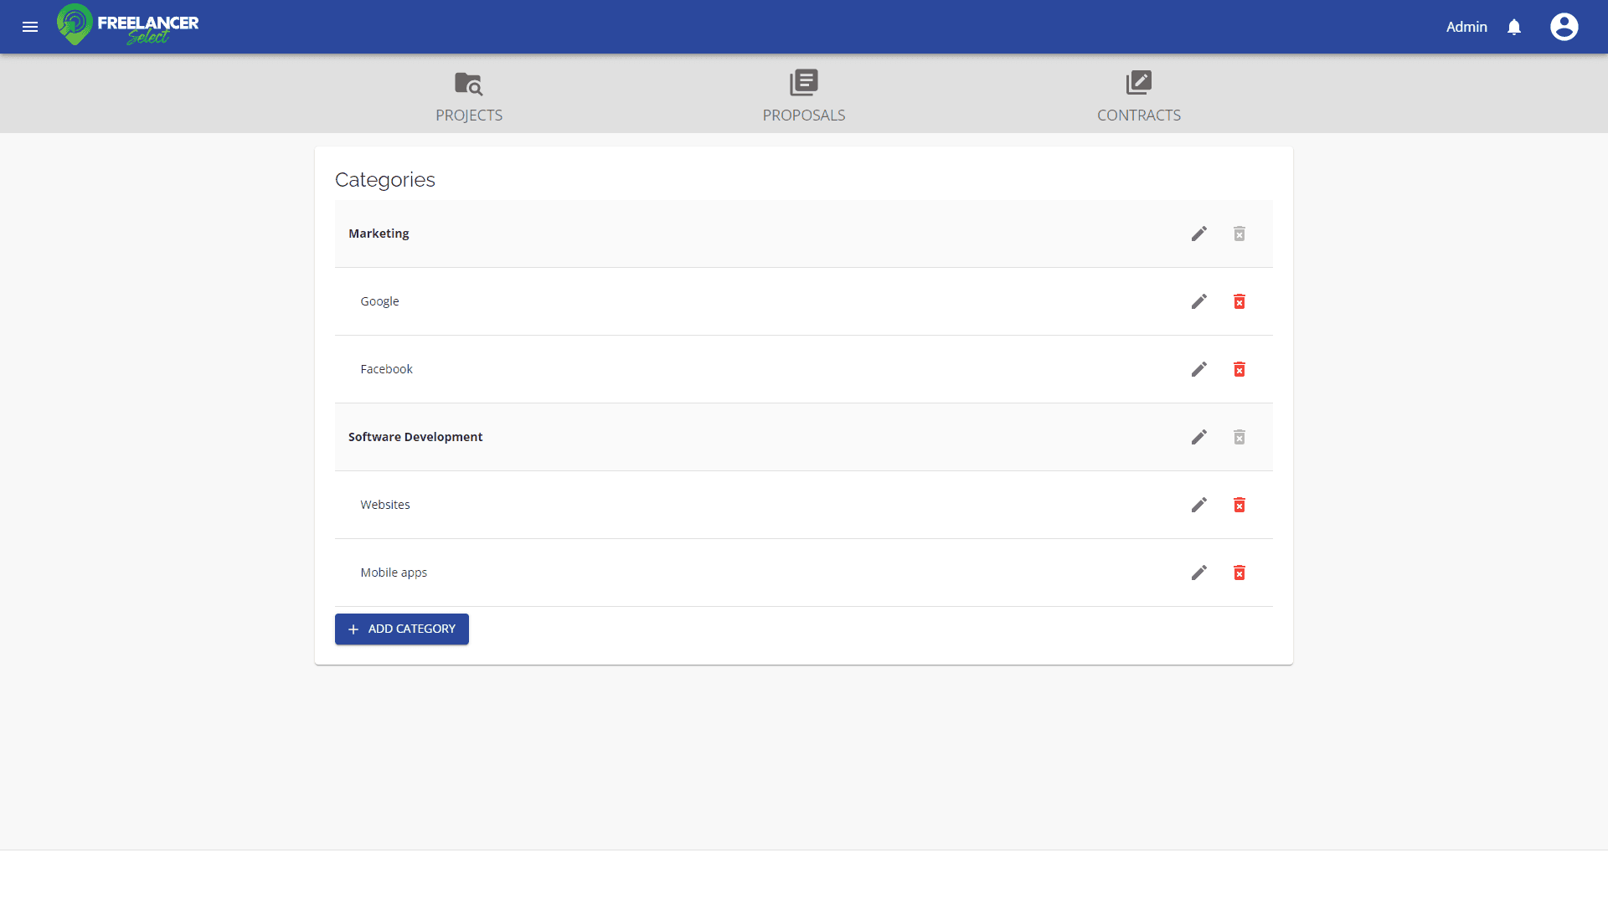
Task: Click the Projects folder search icon
Action: click(469, 84)
